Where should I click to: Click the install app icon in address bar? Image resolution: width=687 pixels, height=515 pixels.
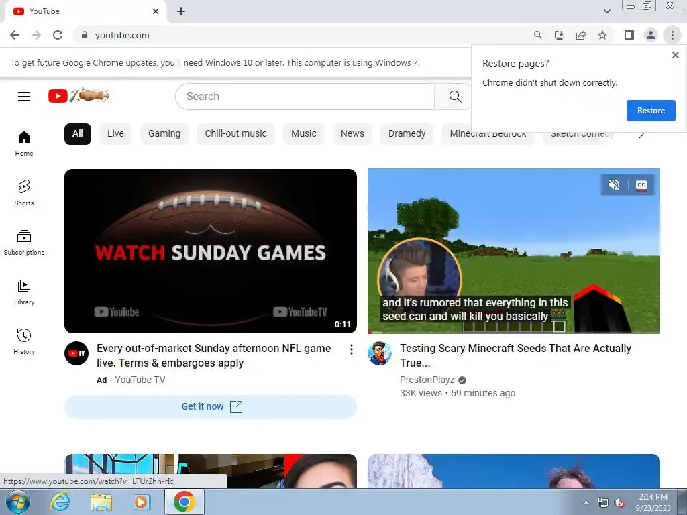click(x=559, y=35)
